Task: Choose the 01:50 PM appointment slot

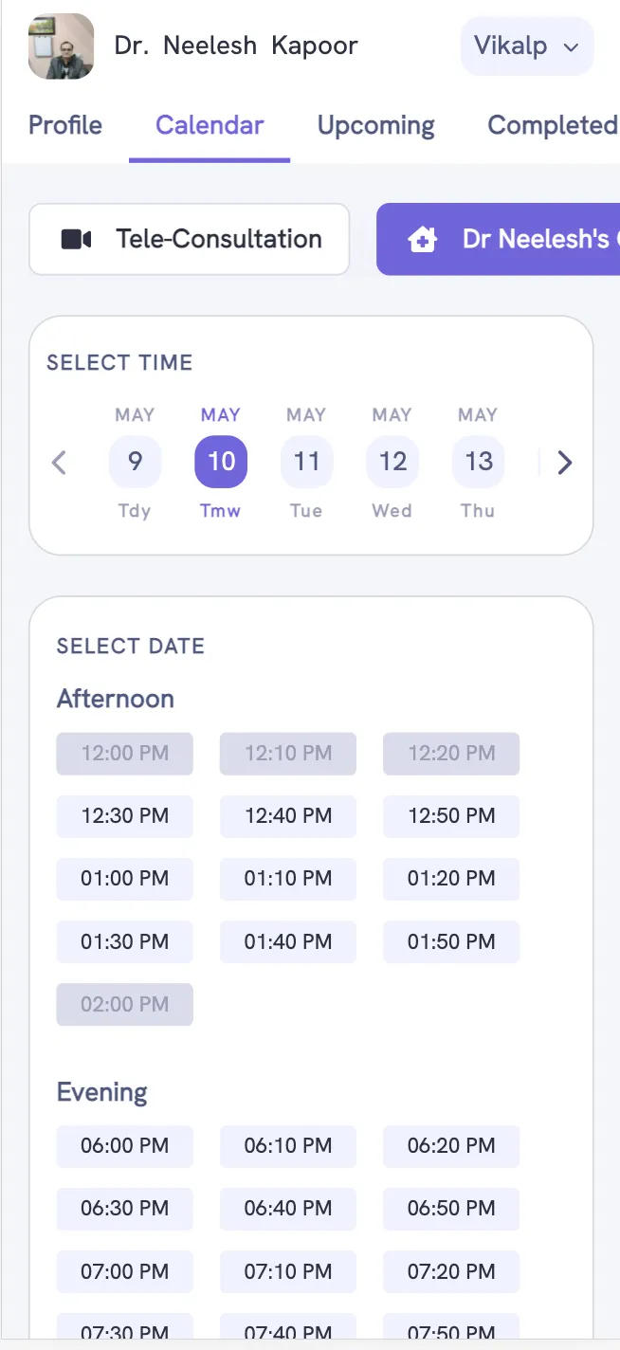Action: (451, 941)
